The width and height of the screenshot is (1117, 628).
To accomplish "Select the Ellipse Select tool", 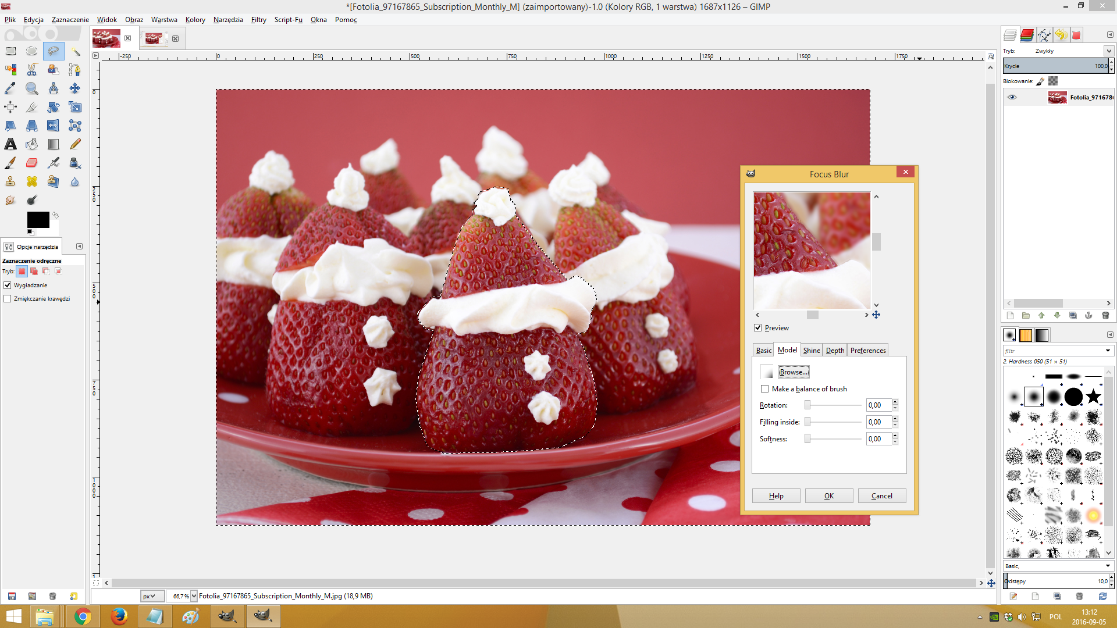I will 32,51.
